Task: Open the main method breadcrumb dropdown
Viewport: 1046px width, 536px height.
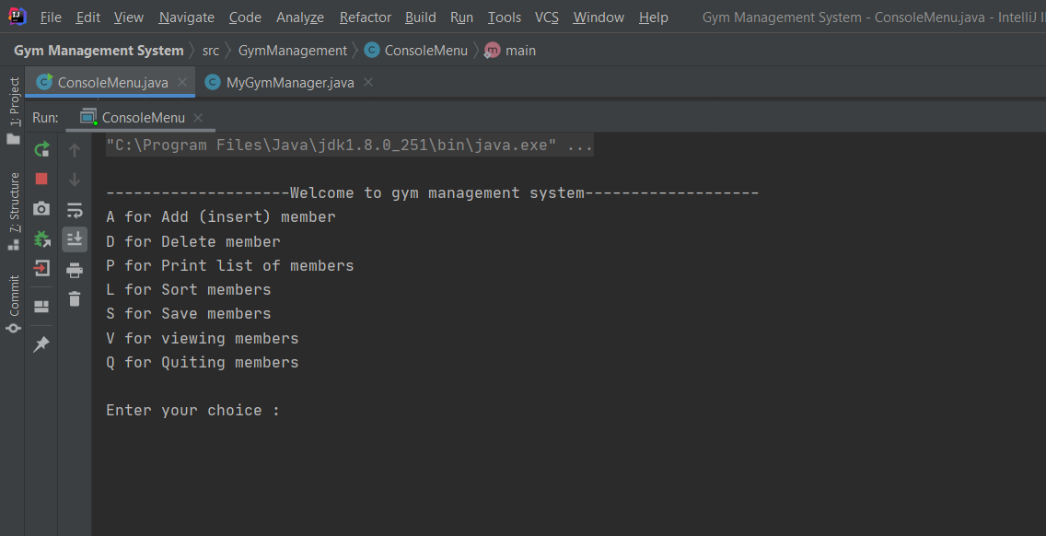Action: [x=510, y=50]
